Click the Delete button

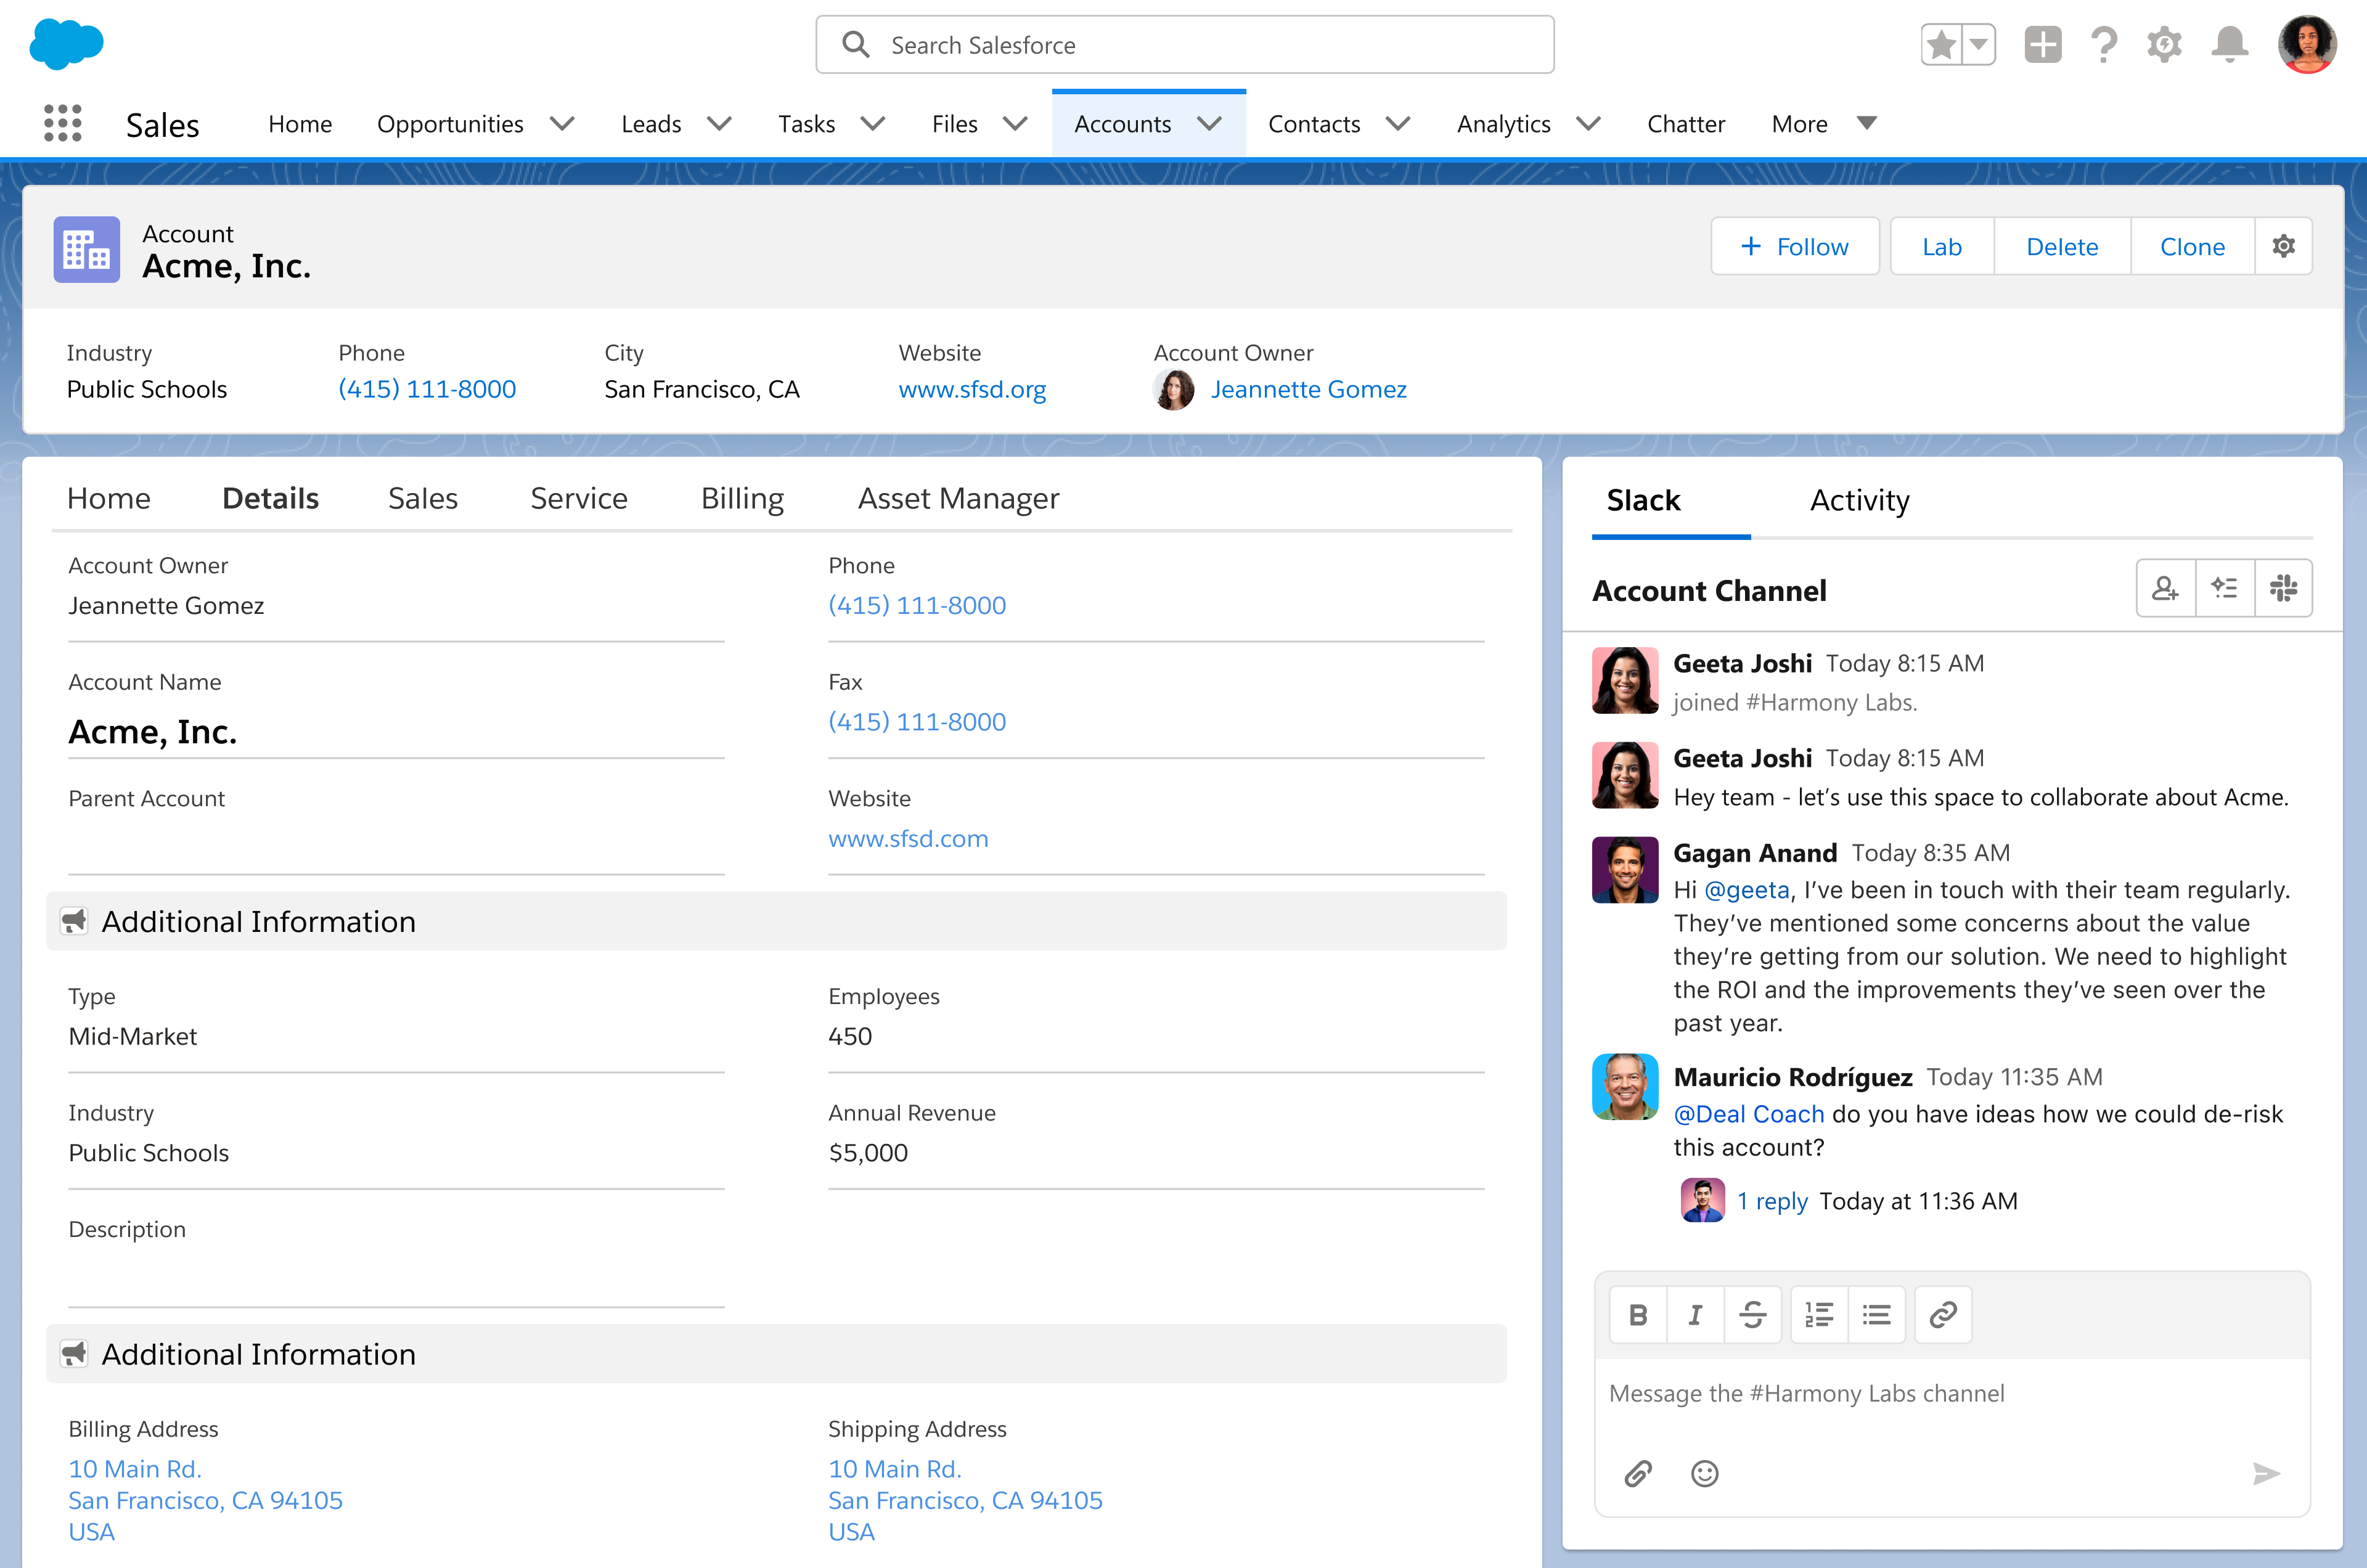point(2062,246)
